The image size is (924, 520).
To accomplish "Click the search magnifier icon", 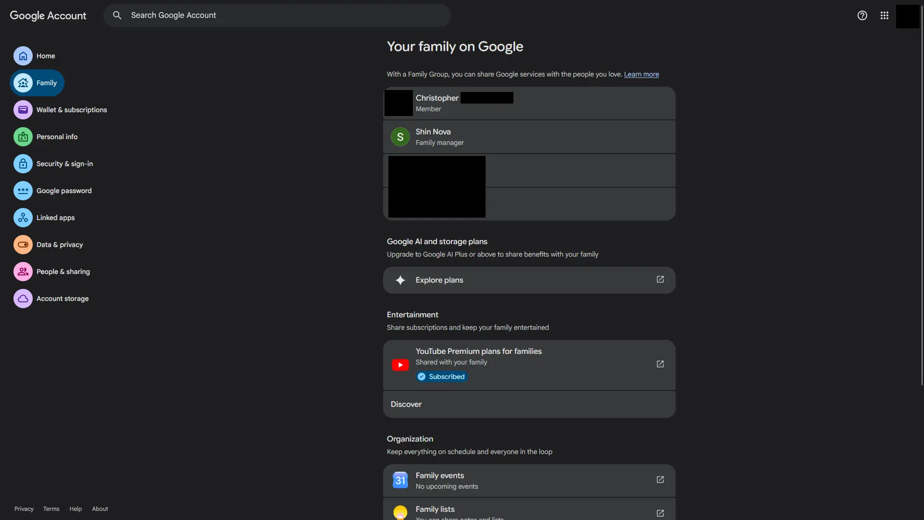I will (x=117, y=15).
